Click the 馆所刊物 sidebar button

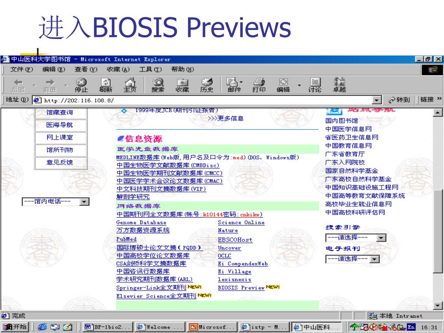(60, 150)
